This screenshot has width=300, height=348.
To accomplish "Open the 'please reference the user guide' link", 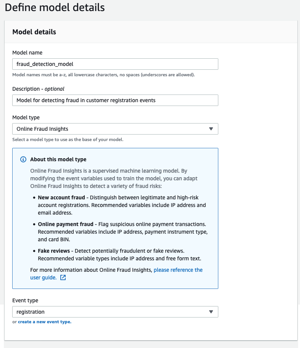I will pos(178,270).
